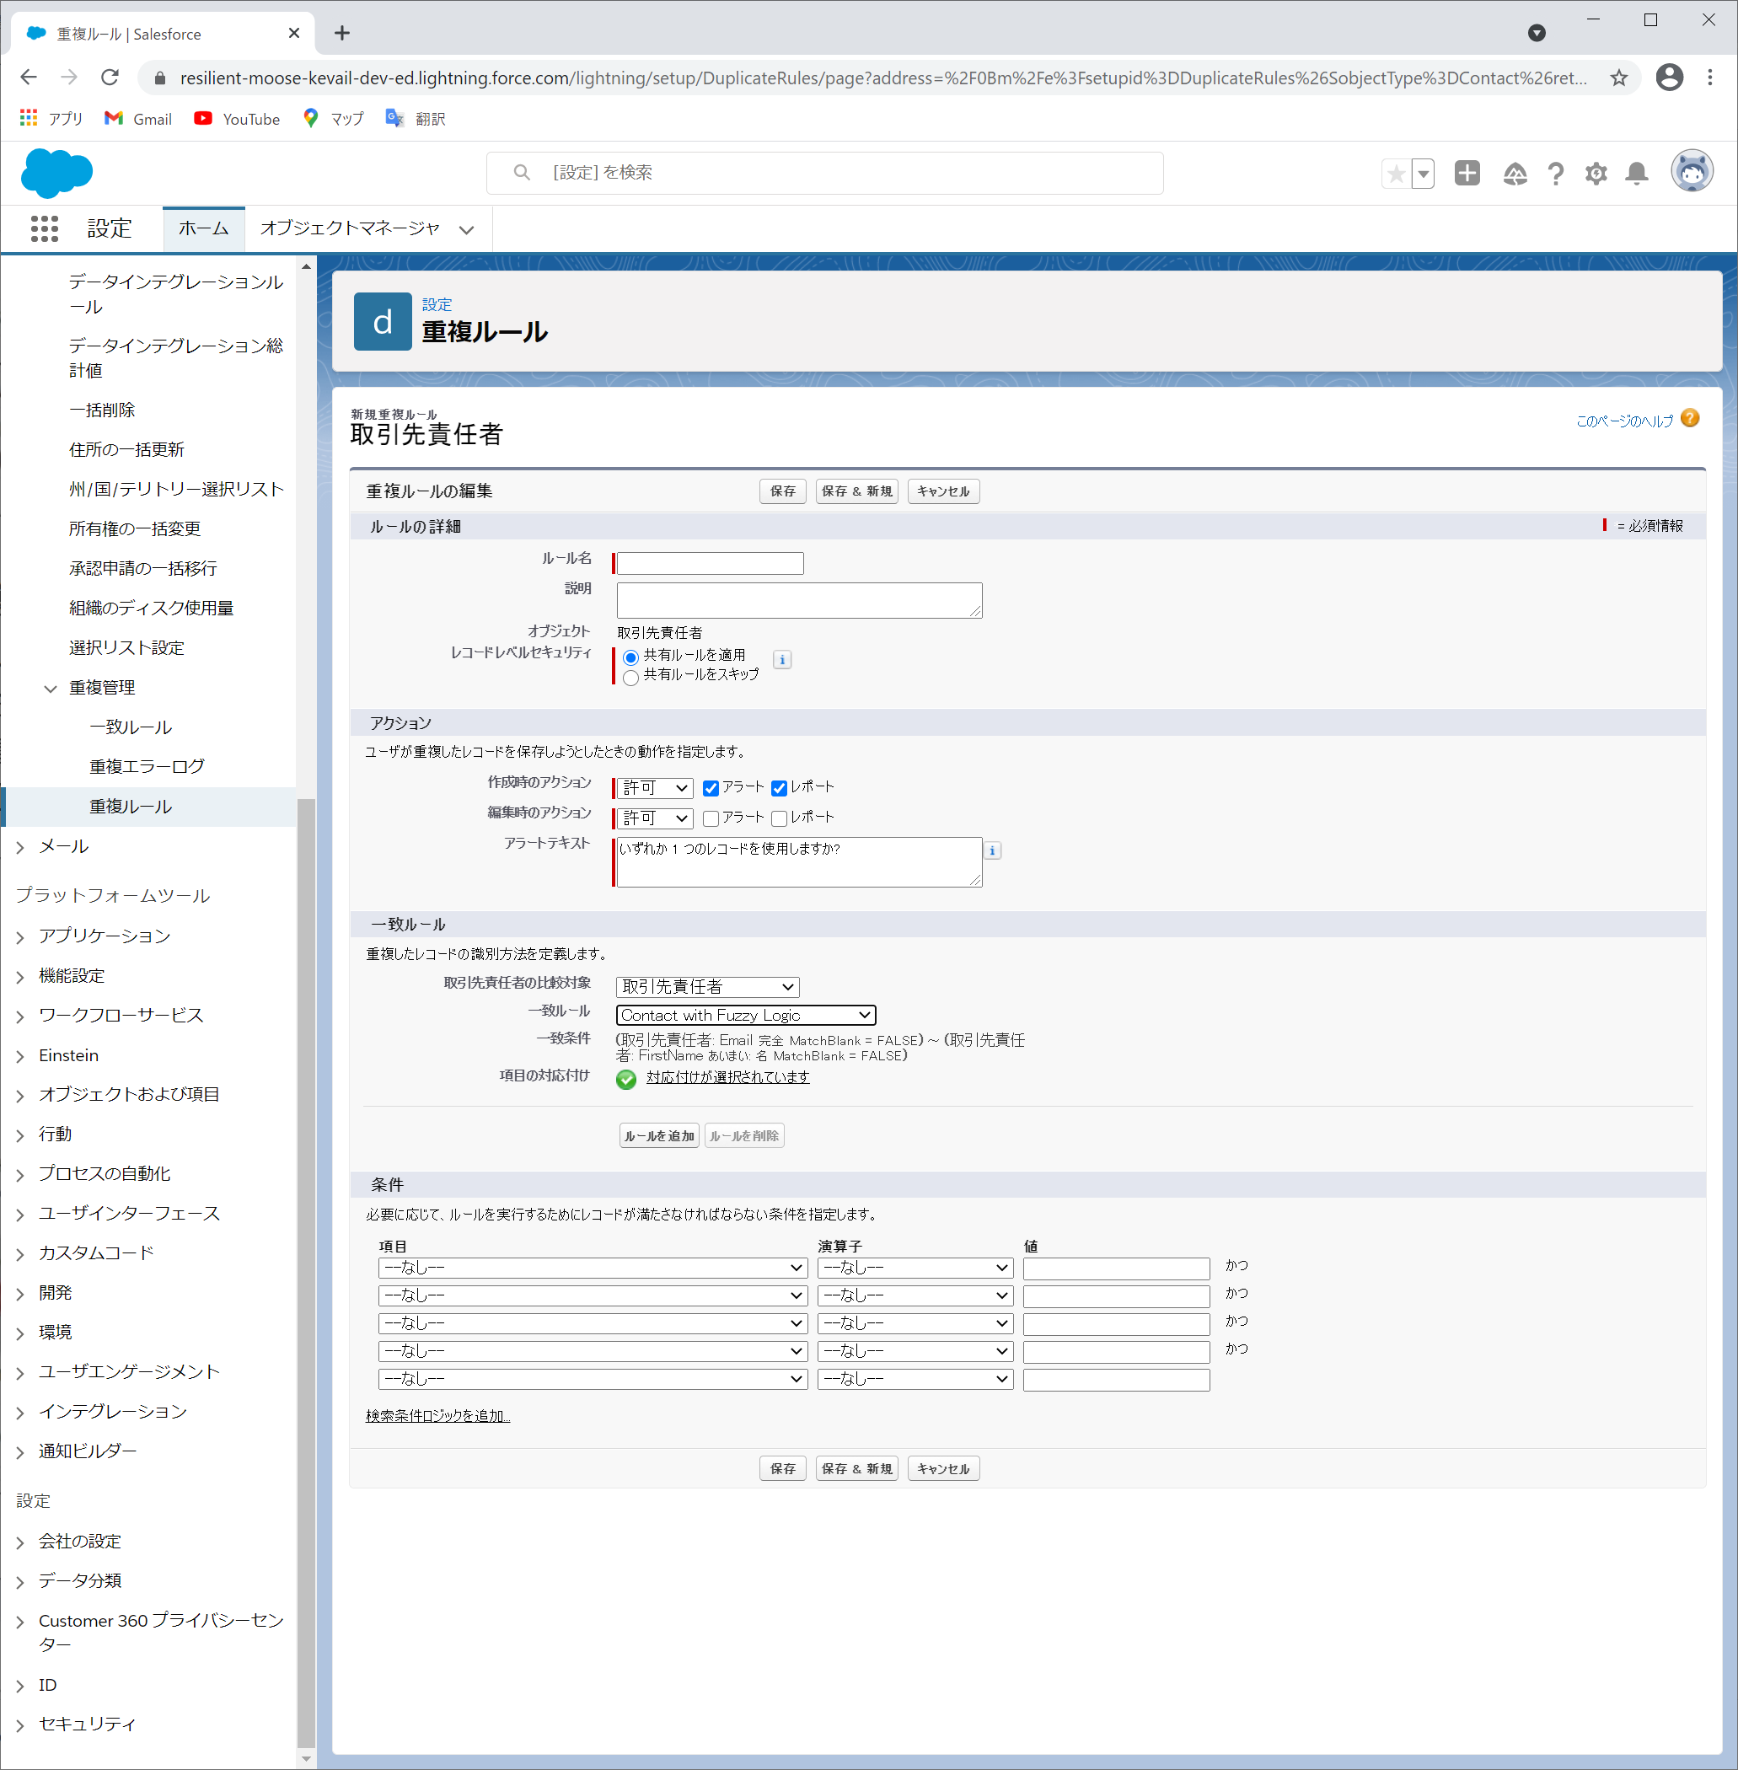Open the App Launcher grid icon
The height and width of the screenshot is (1770, 1738).
(44, 228)
